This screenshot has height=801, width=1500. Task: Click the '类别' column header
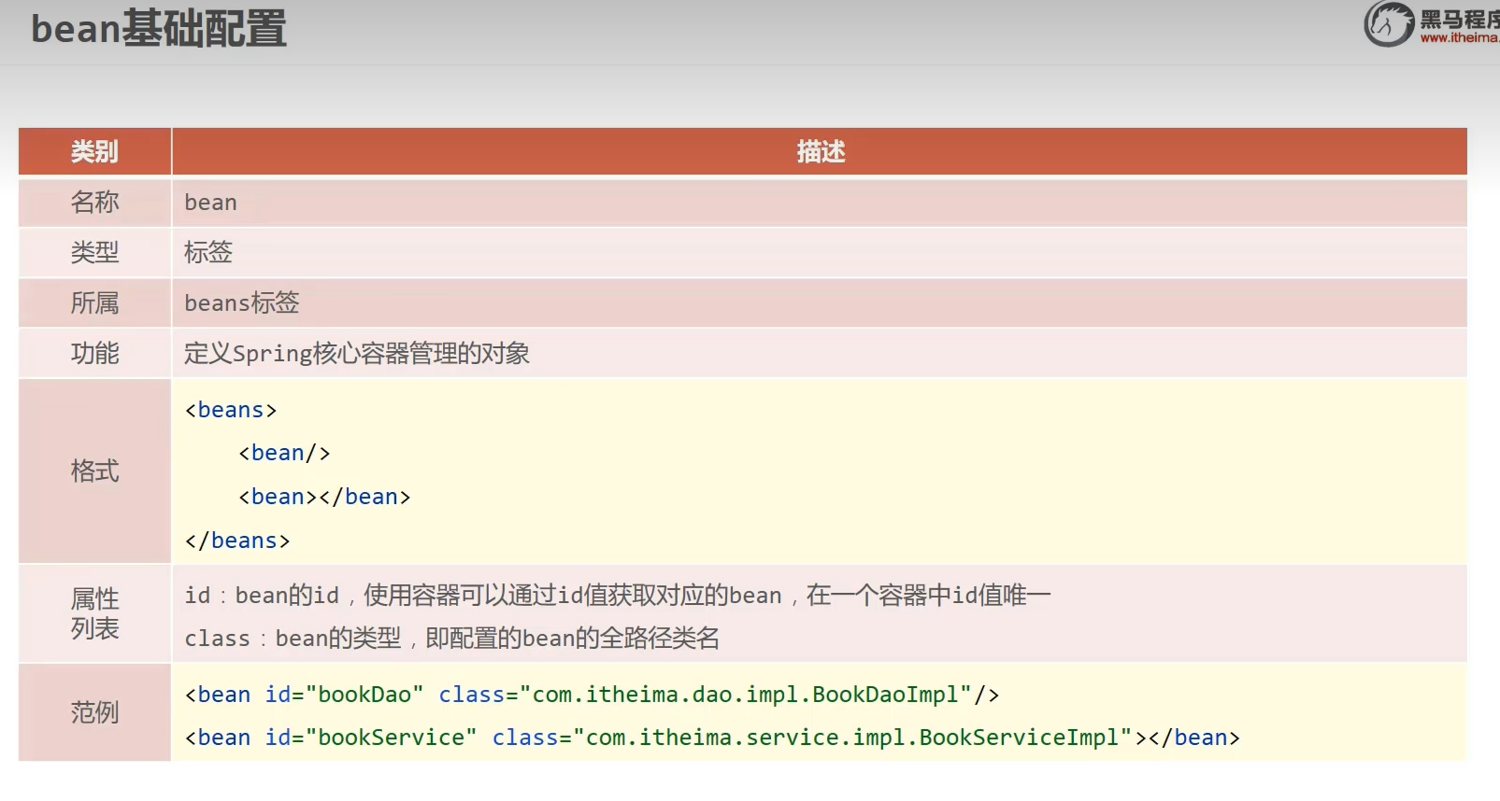(94, 151)
